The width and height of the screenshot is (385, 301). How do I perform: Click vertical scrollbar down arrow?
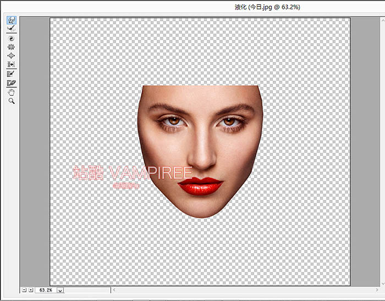click(x=383, y=283)
